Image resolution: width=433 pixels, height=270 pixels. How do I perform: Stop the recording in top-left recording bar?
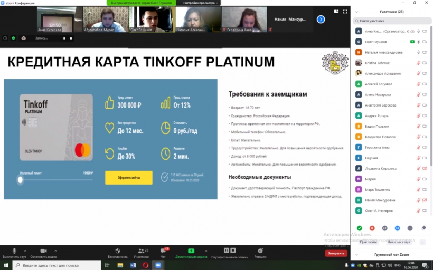tap(71, 38)
